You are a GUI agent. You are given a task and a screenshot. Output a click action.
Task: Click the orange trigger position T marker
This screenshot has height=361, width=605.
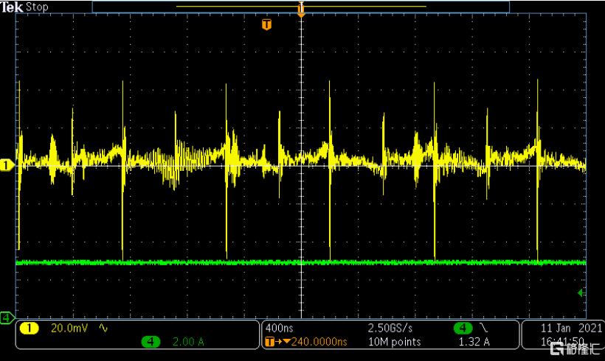pos(266,25)
